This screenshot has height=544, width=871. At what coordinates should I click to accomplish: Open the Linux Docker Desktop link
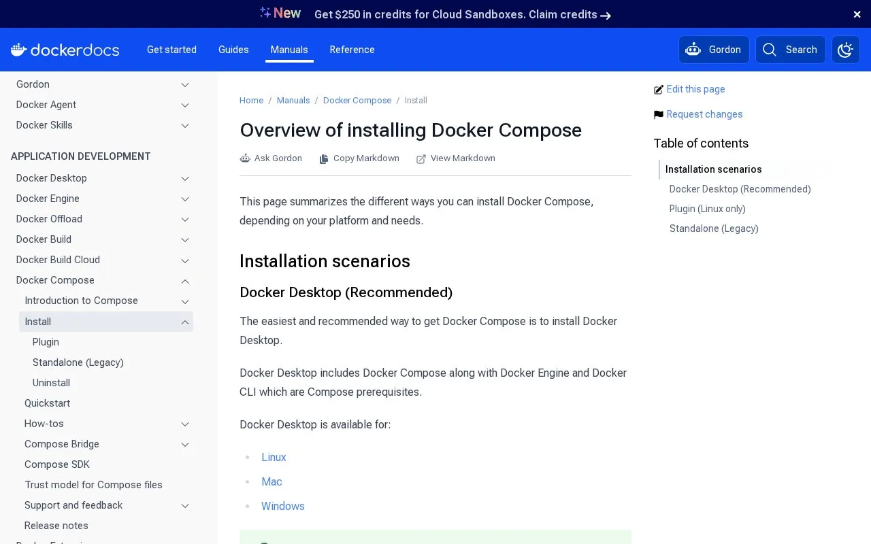[274, 458]
